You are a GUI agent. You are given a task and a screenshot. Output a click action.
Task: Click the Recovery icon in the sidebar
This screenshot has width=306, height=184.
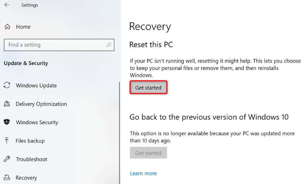coord(7,177)
